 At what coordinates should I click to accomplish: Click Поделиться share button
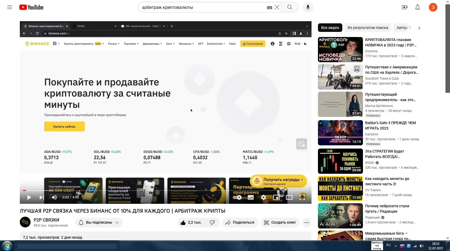point(240,223)
